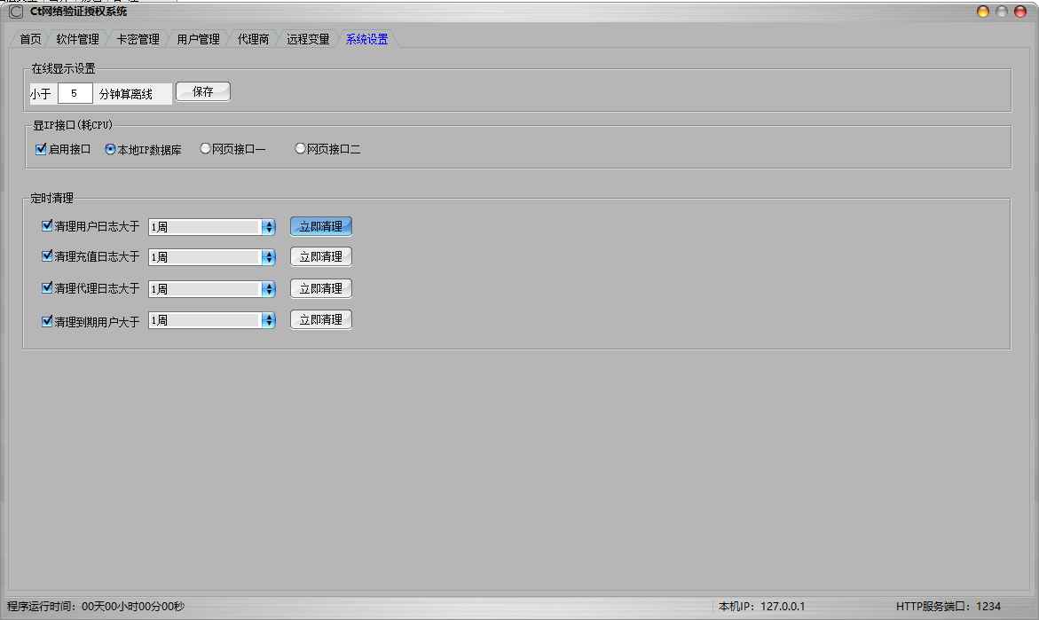The image size is (1039, 620).
Task: Click the offline minutes input field
Action: (x=75, y=93)
